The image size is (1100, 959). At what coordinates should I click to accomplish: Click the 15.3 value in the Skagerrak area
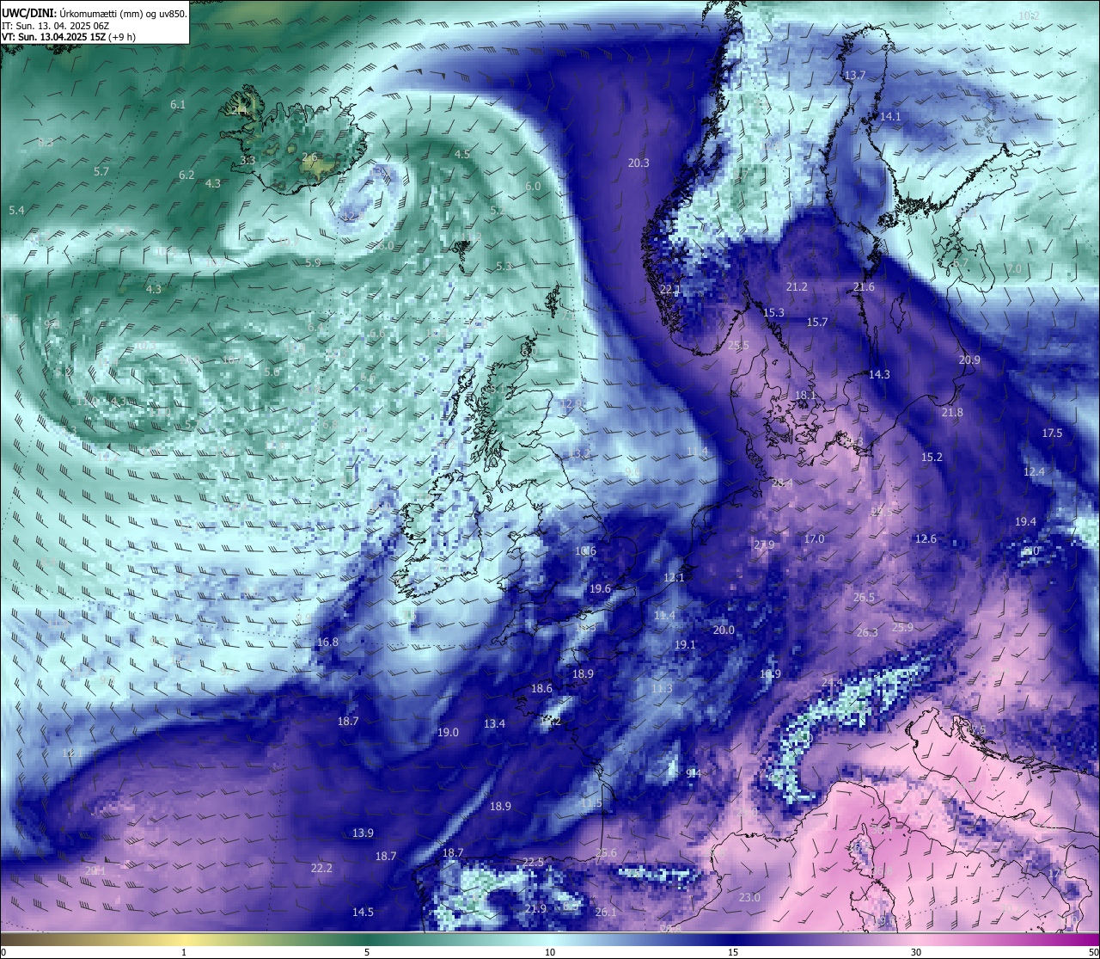(x=773, y=312)
